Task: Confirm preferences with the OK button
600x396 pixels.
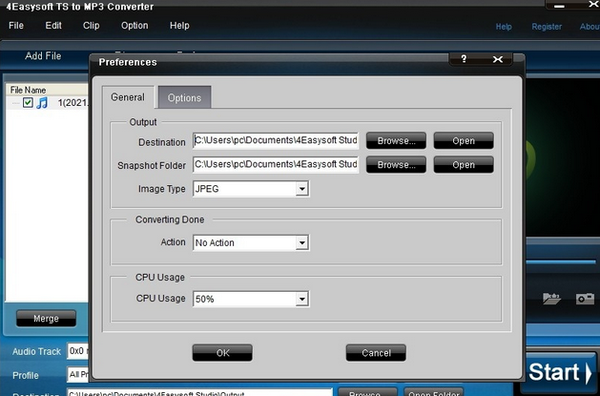Action: pos(222,353)
